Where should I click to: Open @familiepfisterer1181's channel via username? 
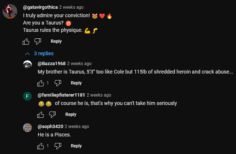coord(61,95)
